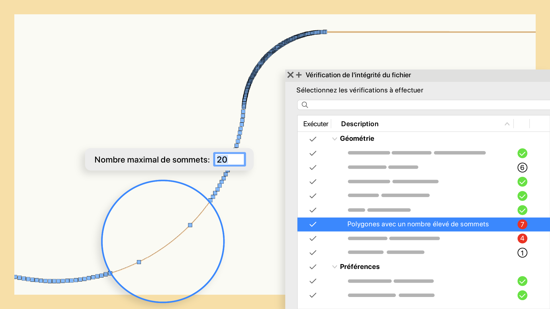550x309 pixels.
Task: Click the red badge showing 4
Action: tap(522, 238)
